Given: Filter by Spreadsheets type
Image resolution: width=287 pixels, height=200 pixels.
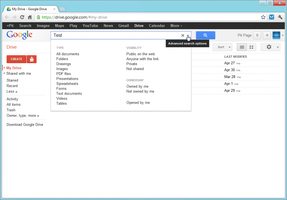Looking at the screenshot, I should tap(67, 84).
